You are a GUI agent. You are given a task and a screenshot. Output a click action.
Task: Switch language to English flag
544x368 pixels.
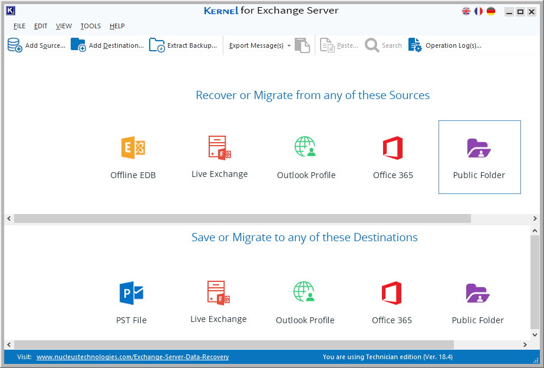466,11
